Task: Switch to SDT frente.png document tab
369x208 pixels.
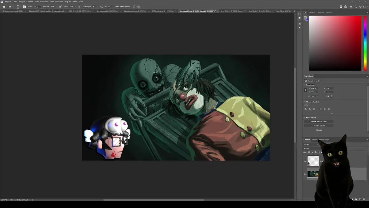Action: tap(163, 11)
